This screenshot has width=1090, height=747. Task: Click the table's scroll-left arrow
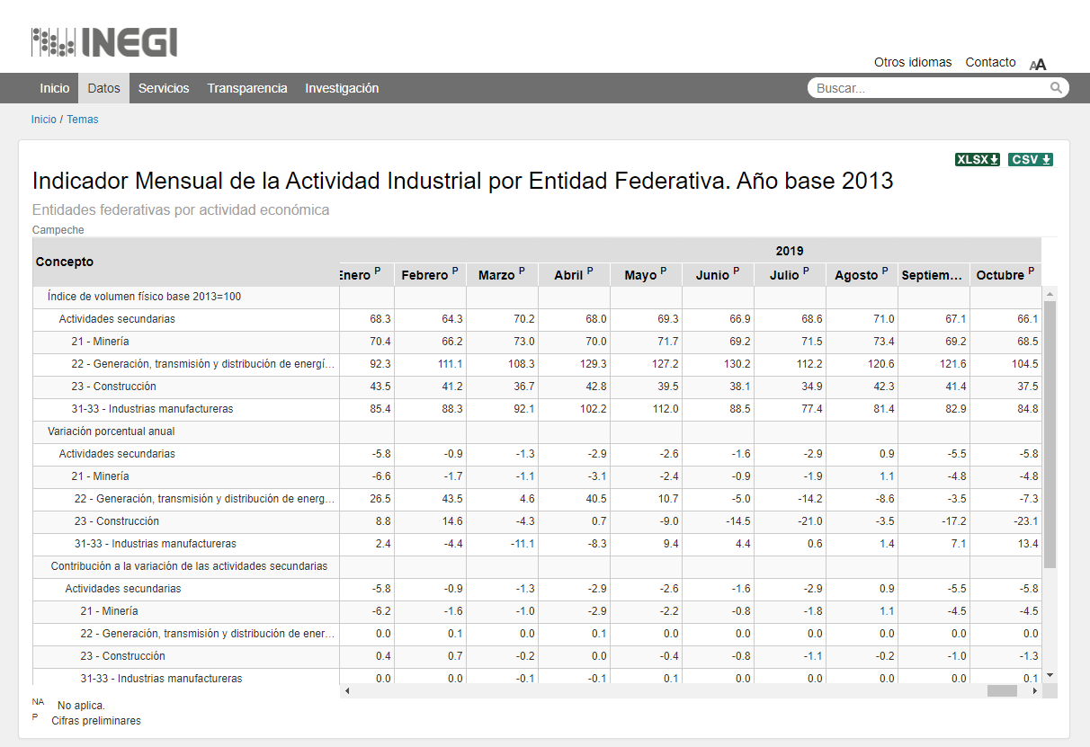(347, 691)
